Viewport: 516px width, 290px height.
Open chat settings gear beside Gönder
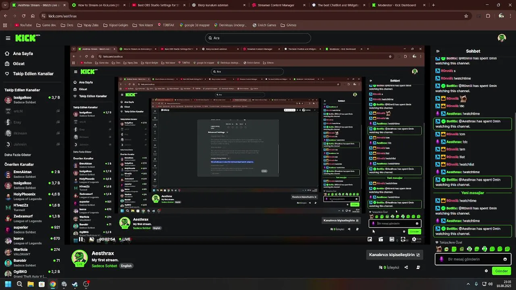click(x=486, y=271)
